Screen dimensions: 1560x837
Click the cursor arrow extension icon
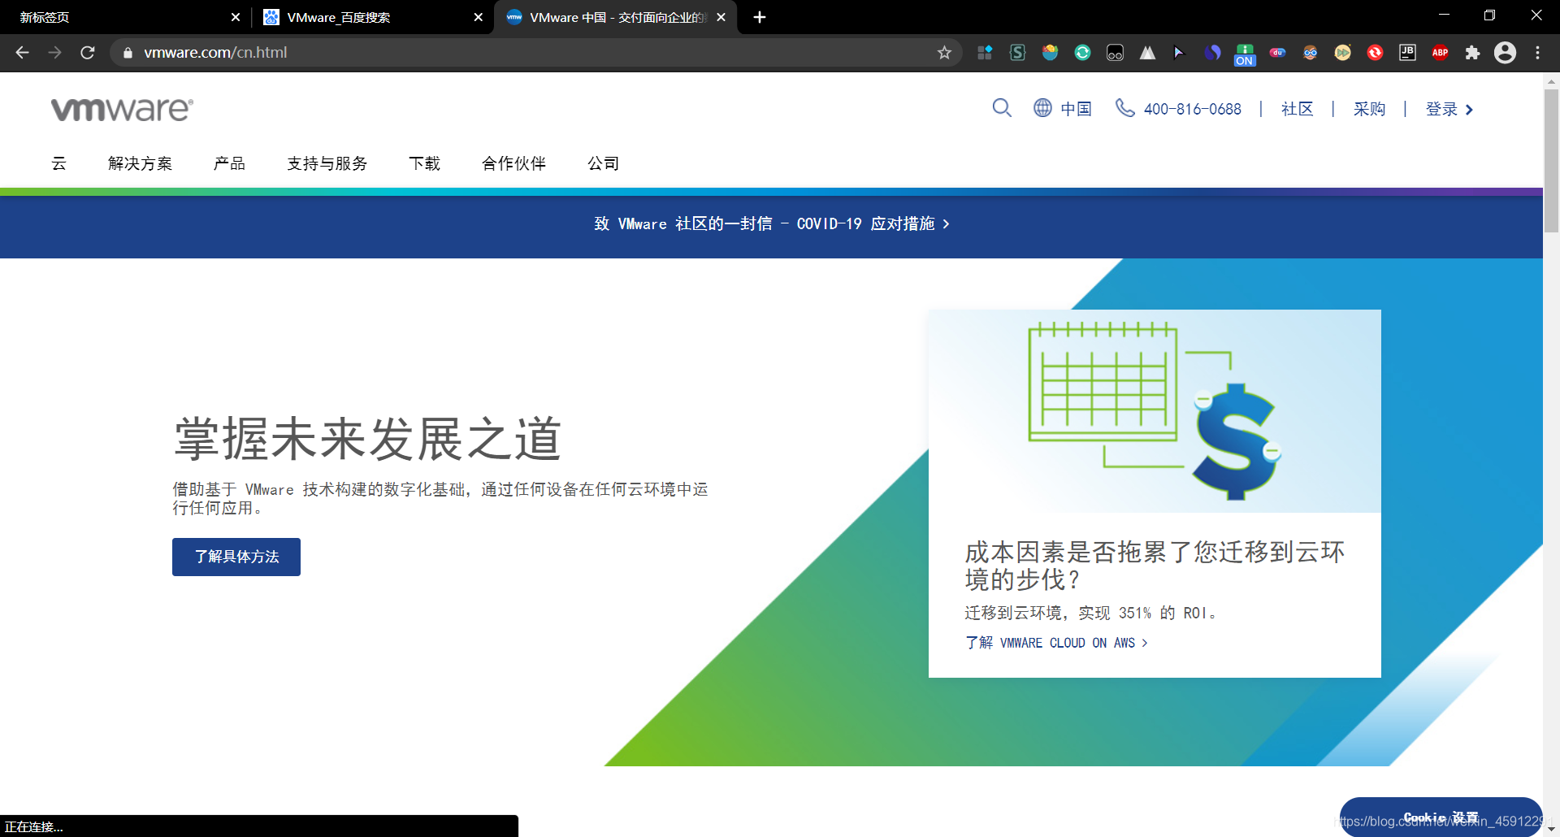[1180, 53]
